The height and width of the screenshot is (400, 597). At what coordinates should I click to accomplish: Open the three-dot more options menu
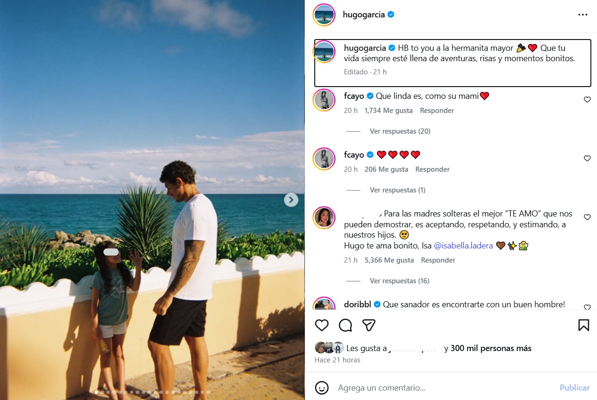583,15
